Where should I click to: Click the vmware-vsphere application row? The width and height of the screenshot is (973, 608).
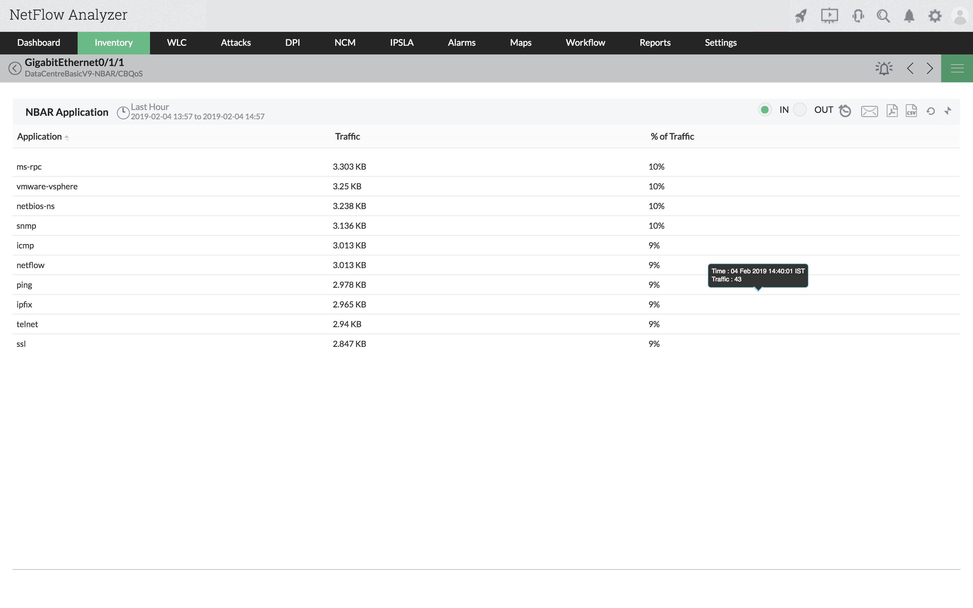pos(47,186)
